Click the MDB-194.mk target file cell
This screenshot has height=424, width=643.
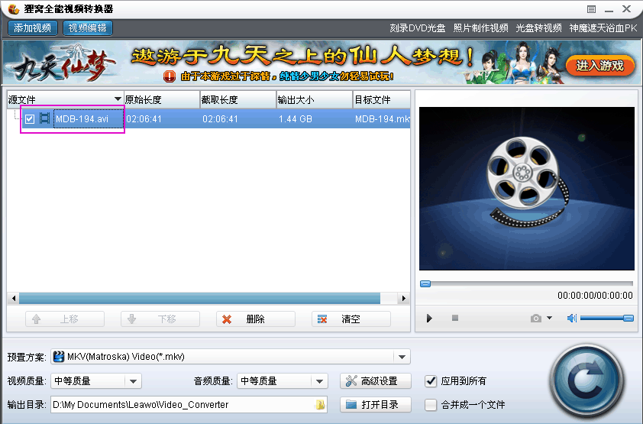(x=382, y=119)
